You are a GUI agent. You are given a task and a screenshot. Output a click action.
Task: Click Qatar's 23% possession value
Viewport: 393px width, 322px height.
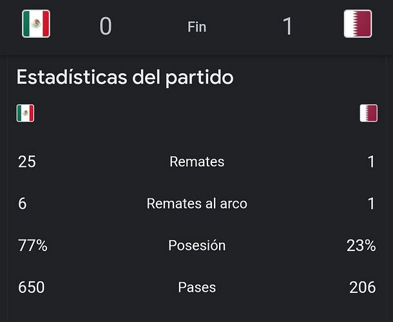pyautogui.click(x=361, y=245)
